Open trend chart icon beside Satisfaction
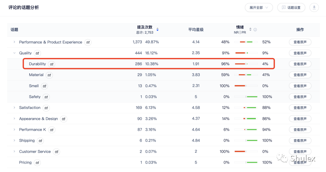This screenshot has height=172, width=326. point(46,108)
